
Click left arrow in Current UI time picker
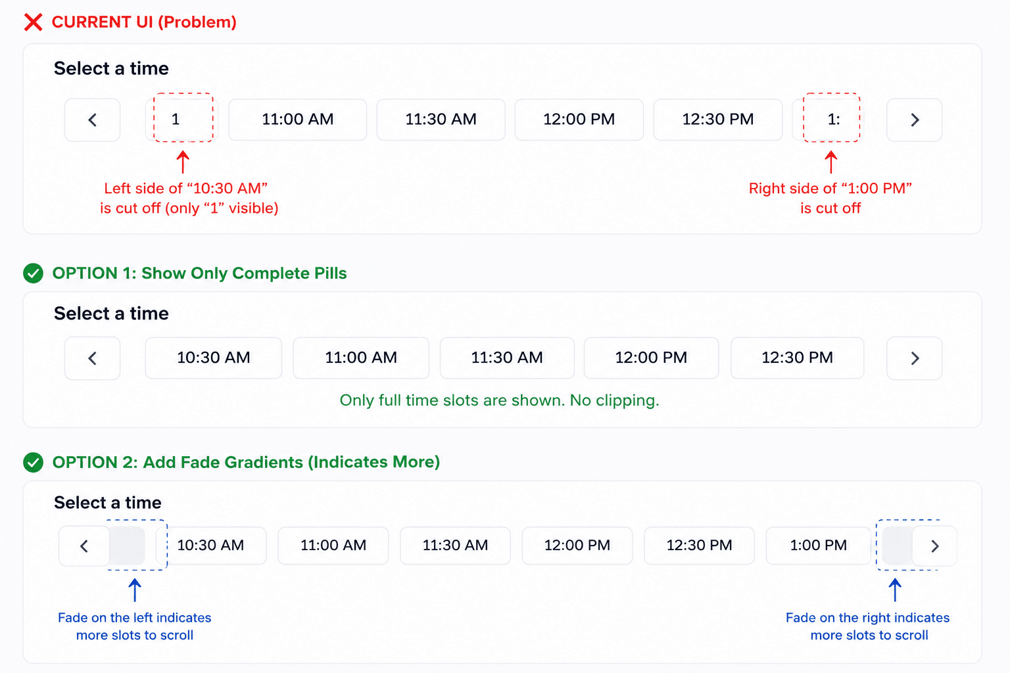tap(93, 120)
